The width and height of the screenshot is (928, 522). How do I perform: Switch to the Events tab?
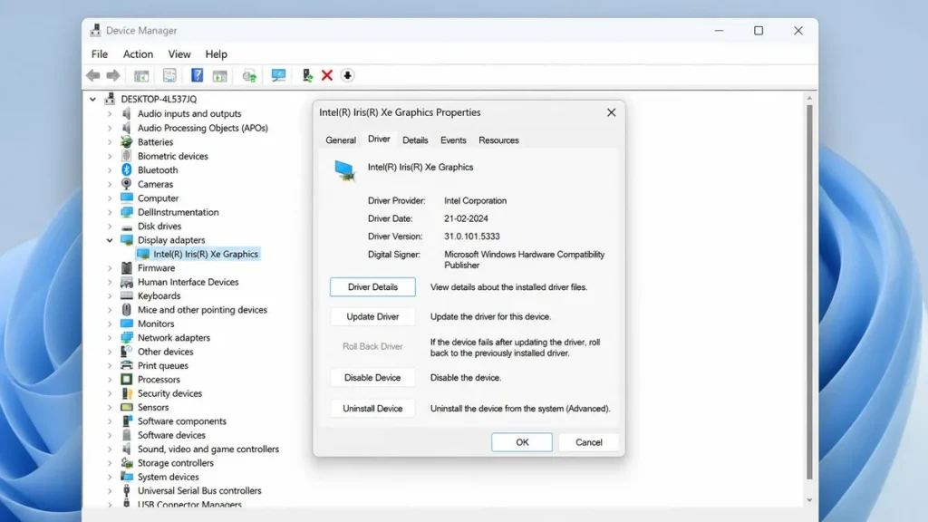(453, 140)
